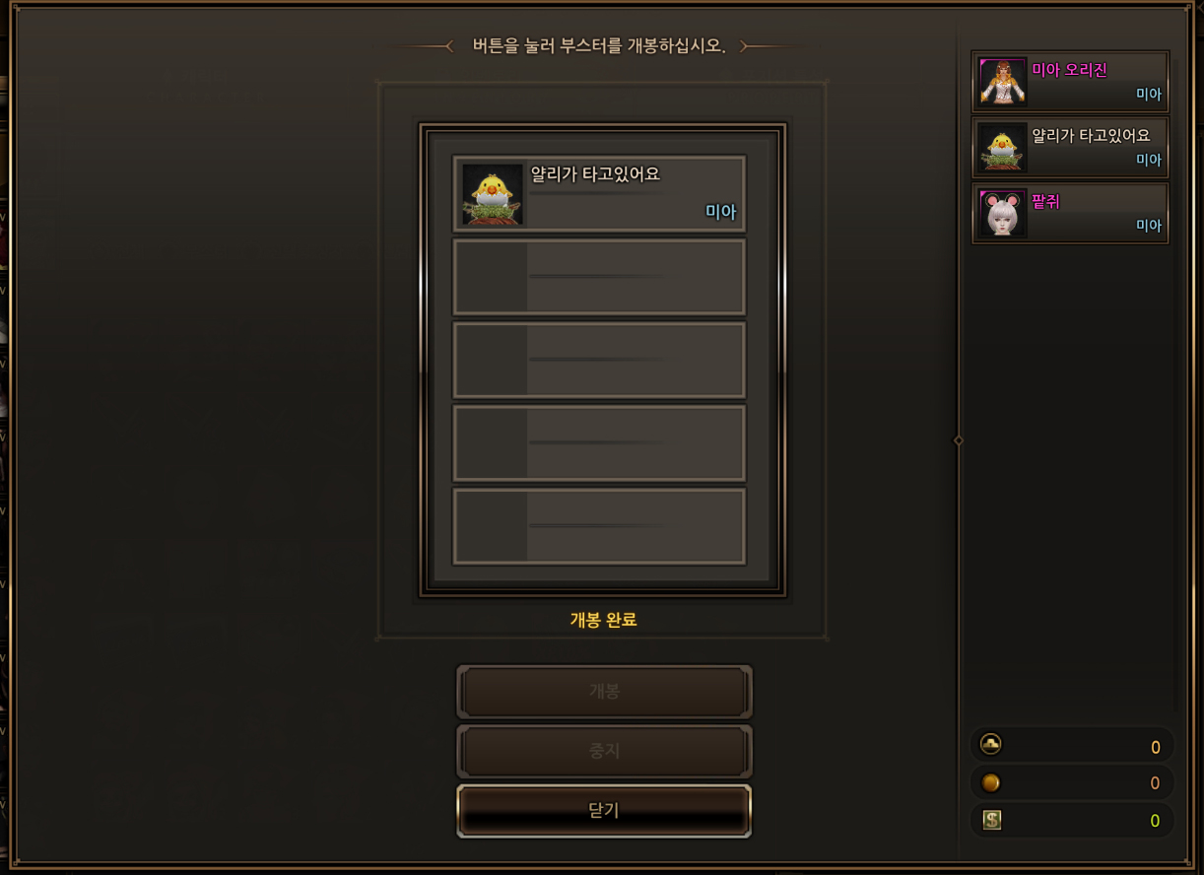Image resolution: width=1204 pixels, height=875 pixels.
Task: Click the gold pile currency icon
Action: tap(991, 744)
